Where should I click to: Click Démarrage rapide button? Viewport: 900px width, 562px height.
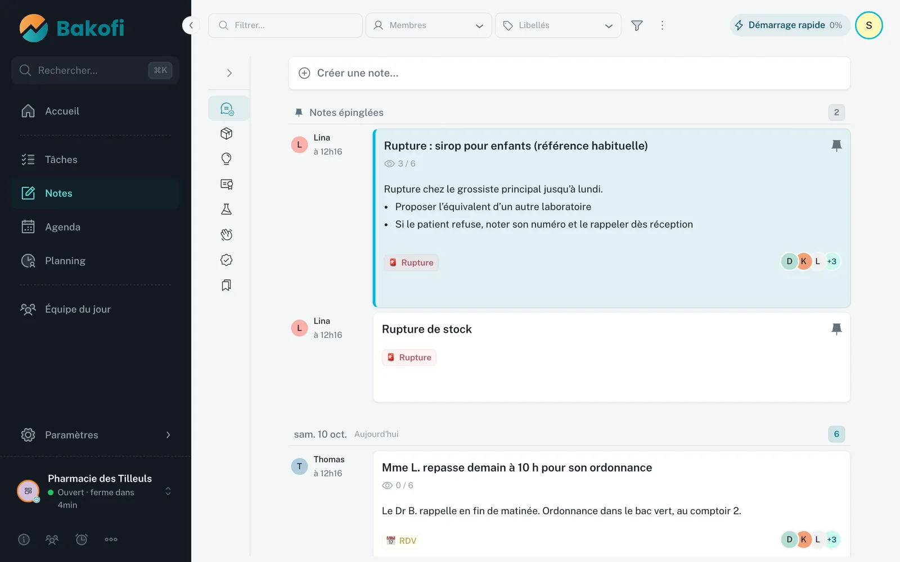click(790, 25)
